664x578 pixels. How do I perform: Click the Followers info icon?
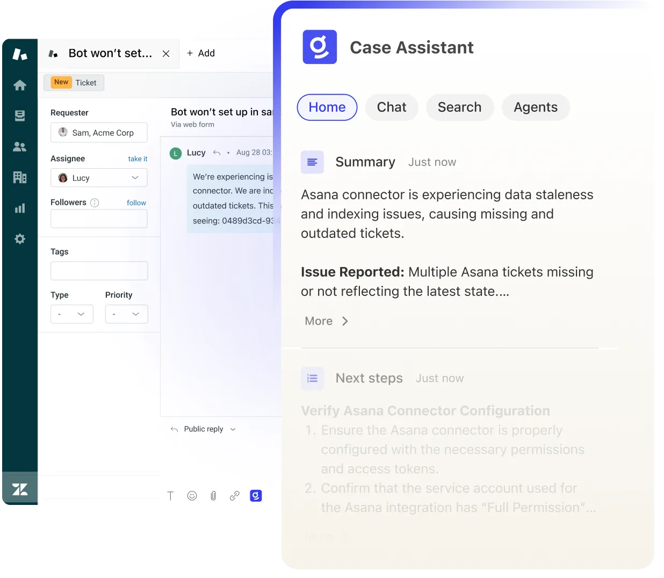tap(95, 203)
